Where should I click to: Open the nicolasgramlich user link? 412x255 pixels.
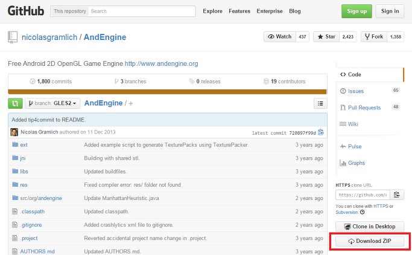click(x=49, y=37)
